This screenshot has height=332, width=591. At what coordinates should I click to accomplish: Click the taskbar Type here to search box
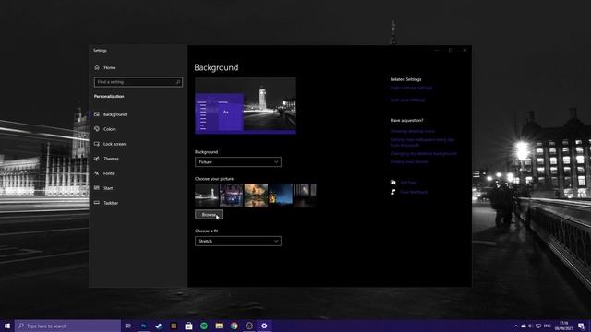[67, 326]
